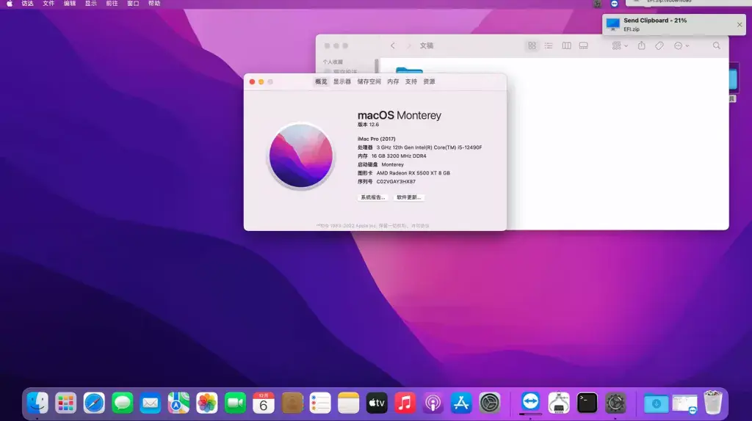The height and width of the screenshot is (421, 752).
Task: Open Mail app in Dock
Action: (x=150, y=403)
